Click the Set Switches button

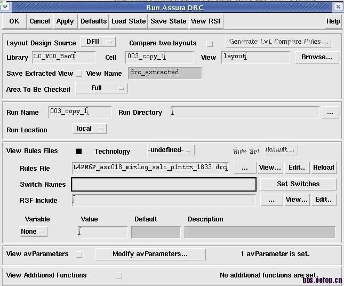point(298,184)
